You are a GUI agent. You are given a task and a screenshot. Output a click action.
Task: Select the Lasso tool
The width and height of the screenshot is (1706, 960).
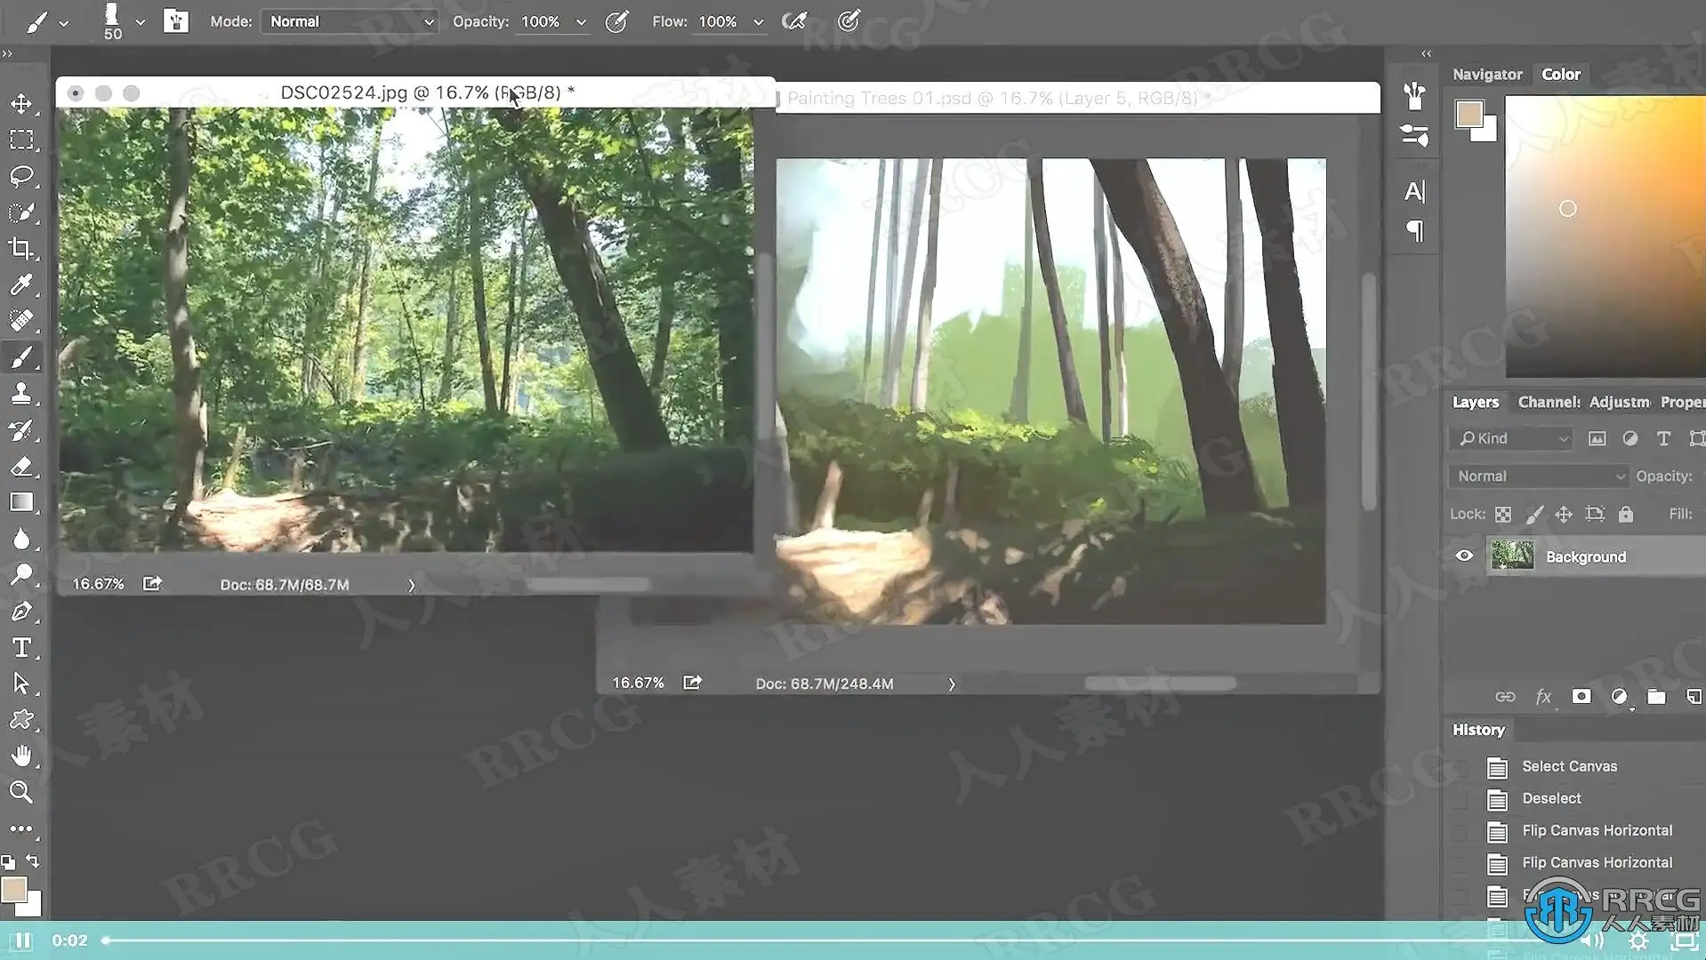(x=21, y=176)
